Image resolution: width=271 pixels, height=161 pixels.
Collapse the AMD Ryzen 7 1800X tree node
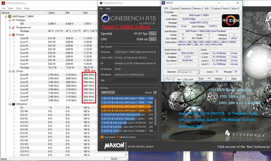[x=6, y=16]
